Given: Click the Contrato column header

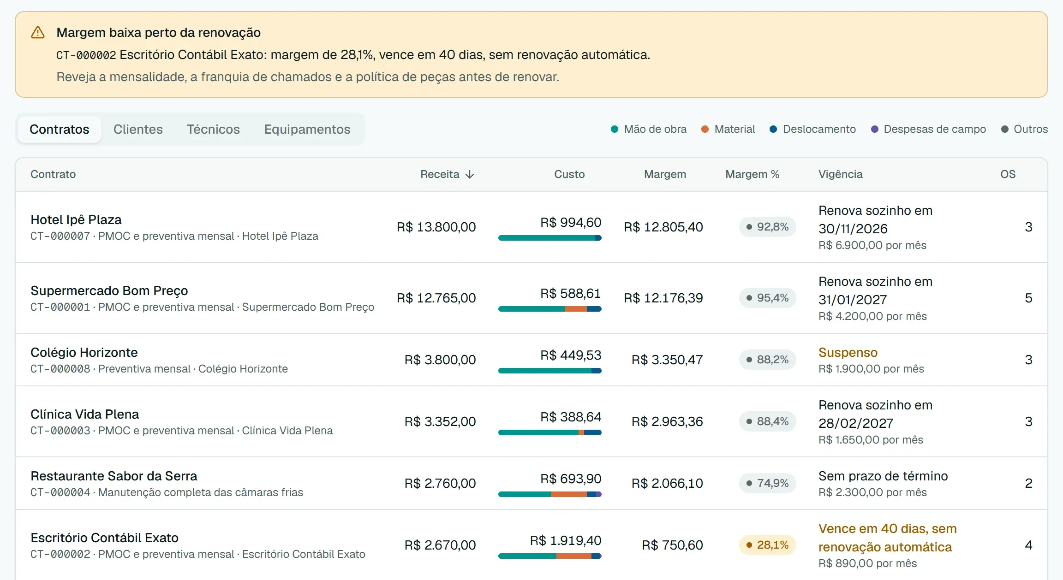Looking at the screenshot, I should point(53,174).
